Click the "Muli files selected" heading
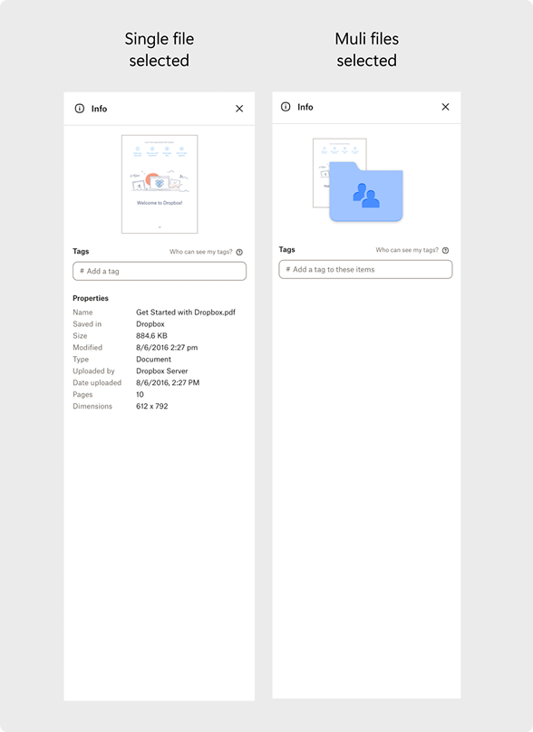Screen dimensions: 533x732 point(367,50)
